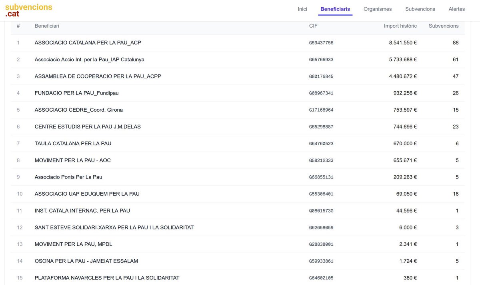Click the amount 1.724 €

click(x=408, y=261)
